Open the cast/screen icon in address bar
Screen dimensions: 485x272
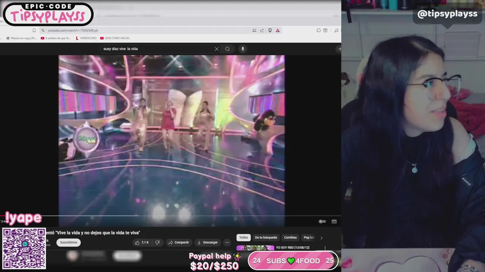point(254,30)
